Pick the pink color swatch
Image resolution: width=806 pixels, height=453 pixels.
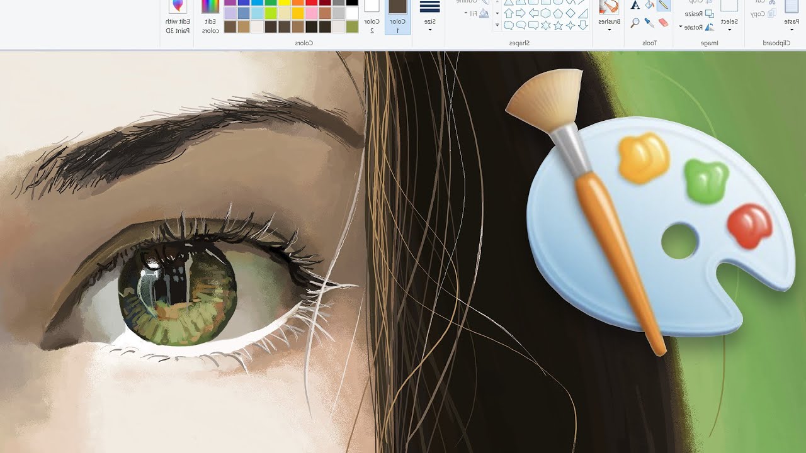click(311, 13)
